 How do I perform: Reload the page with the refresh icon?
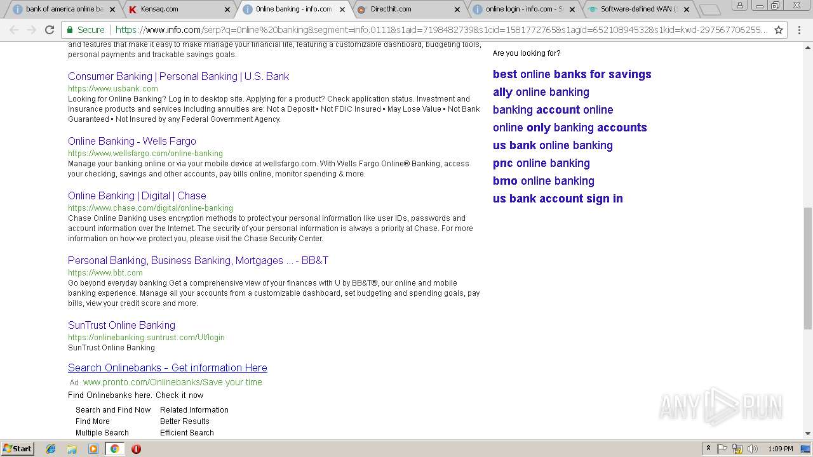pos(50,30)
